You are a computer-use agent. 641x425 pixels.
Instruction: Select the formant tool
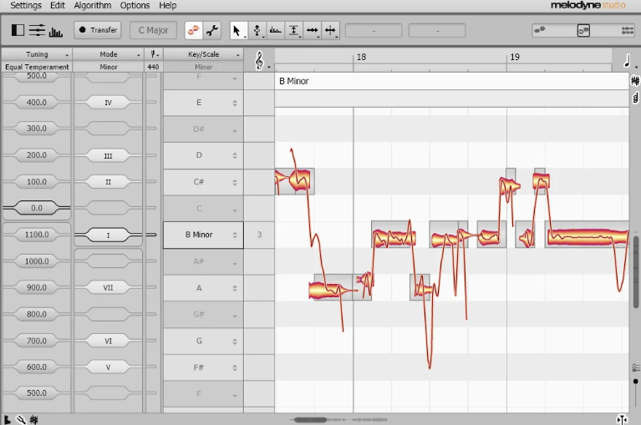click(x=276, y=30)
